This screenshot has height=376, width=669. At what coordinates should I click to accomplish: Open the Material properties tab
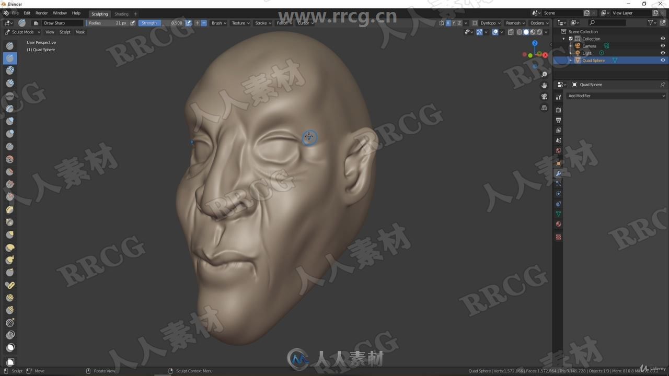point(558,224)
